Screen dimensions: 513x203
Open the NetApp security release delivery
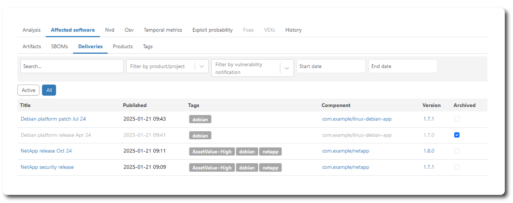(47, 167)
